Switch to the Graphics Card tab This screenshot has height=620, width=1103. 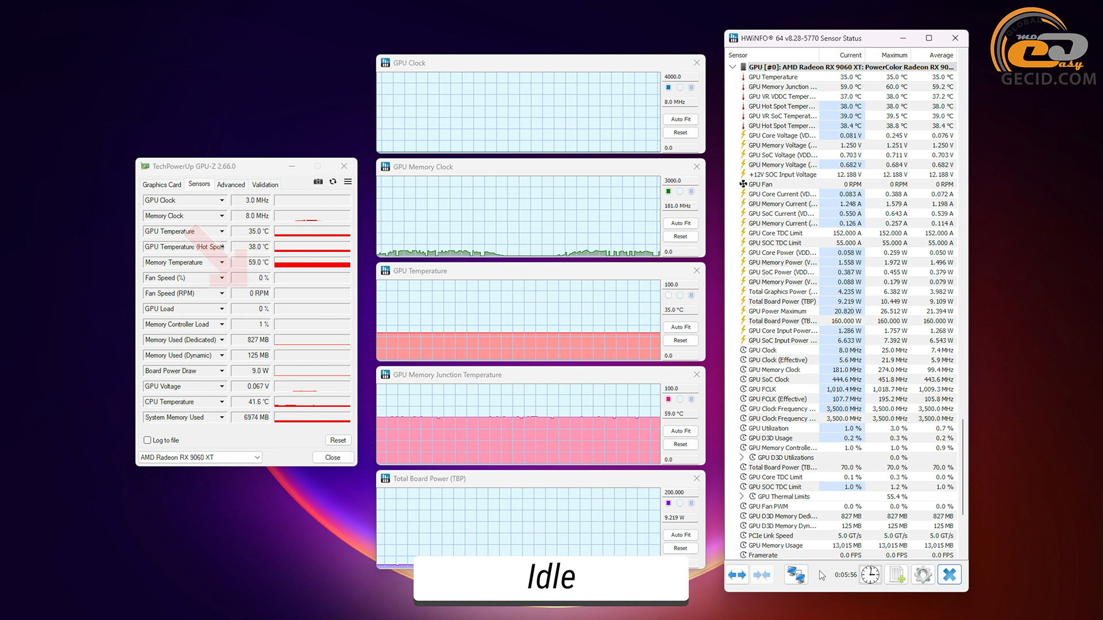161,185
